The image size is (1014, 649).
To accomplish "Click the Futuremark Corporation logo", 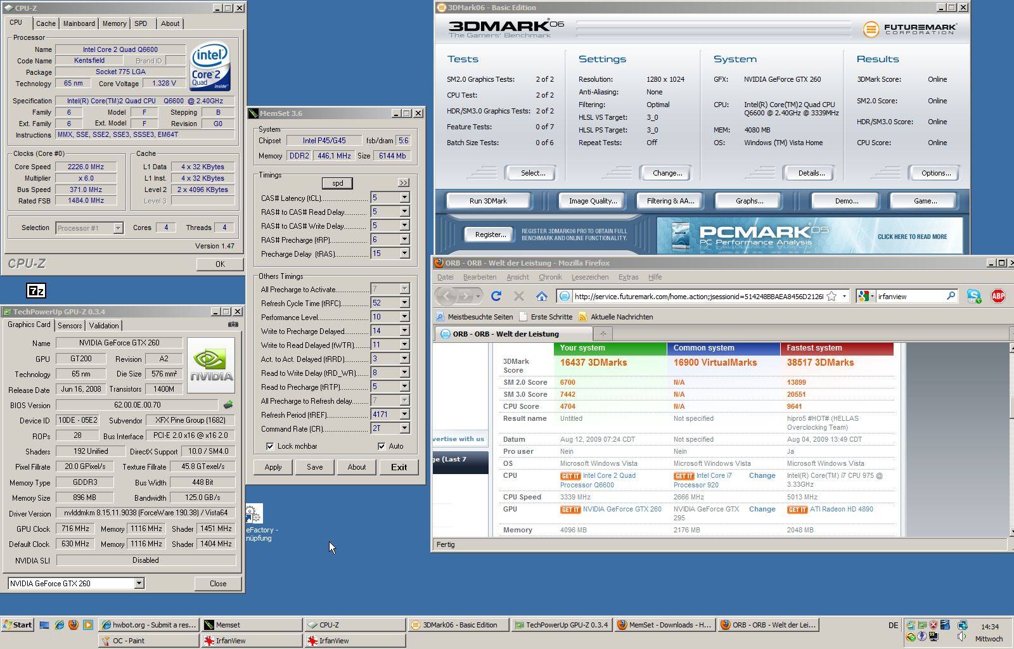I will tap(910, 29).
